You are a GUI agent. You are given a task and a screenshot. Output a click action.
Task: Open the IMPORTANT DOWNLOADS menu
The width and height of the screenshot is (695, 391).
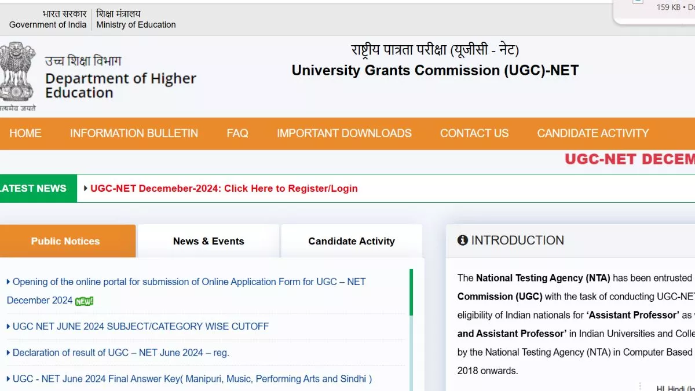(343, 133)
